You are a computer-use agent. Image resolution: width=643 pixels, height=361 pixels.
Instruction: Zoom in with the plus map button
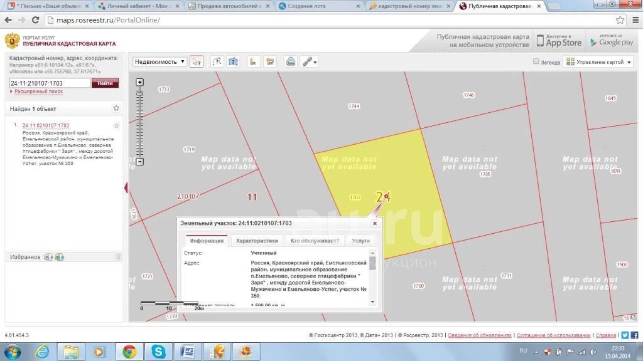pos(140,82)
